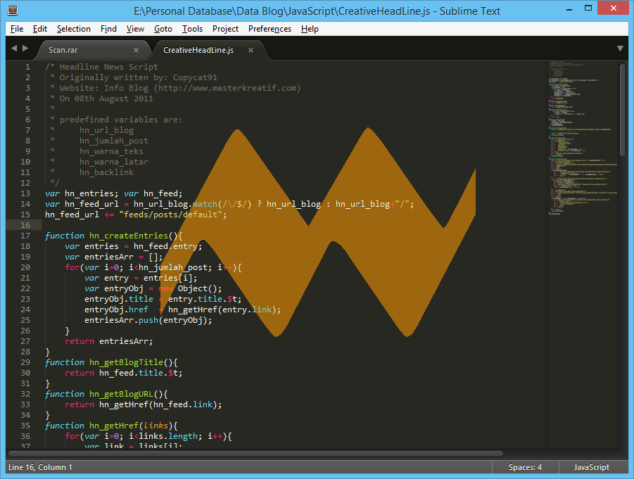Screen dimensions: 634x479
Task: Open the Preferences menu
Action: click(270, 29)
